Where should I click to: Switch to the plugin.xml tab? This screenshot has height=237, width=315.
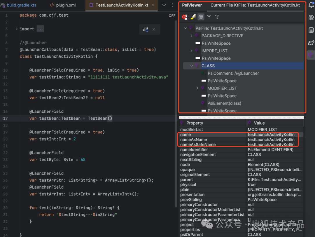63,5
